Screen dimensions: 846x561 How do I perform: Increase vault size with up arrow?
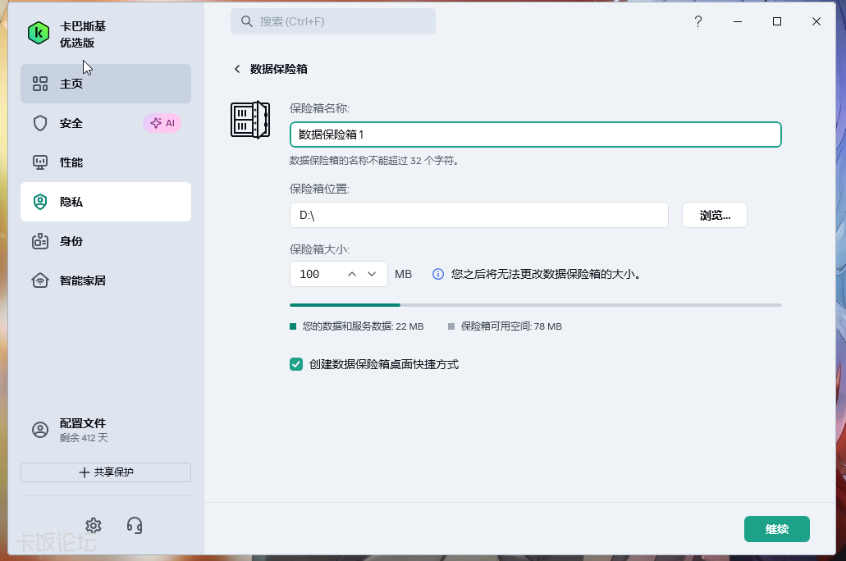(x=352, y=274)
